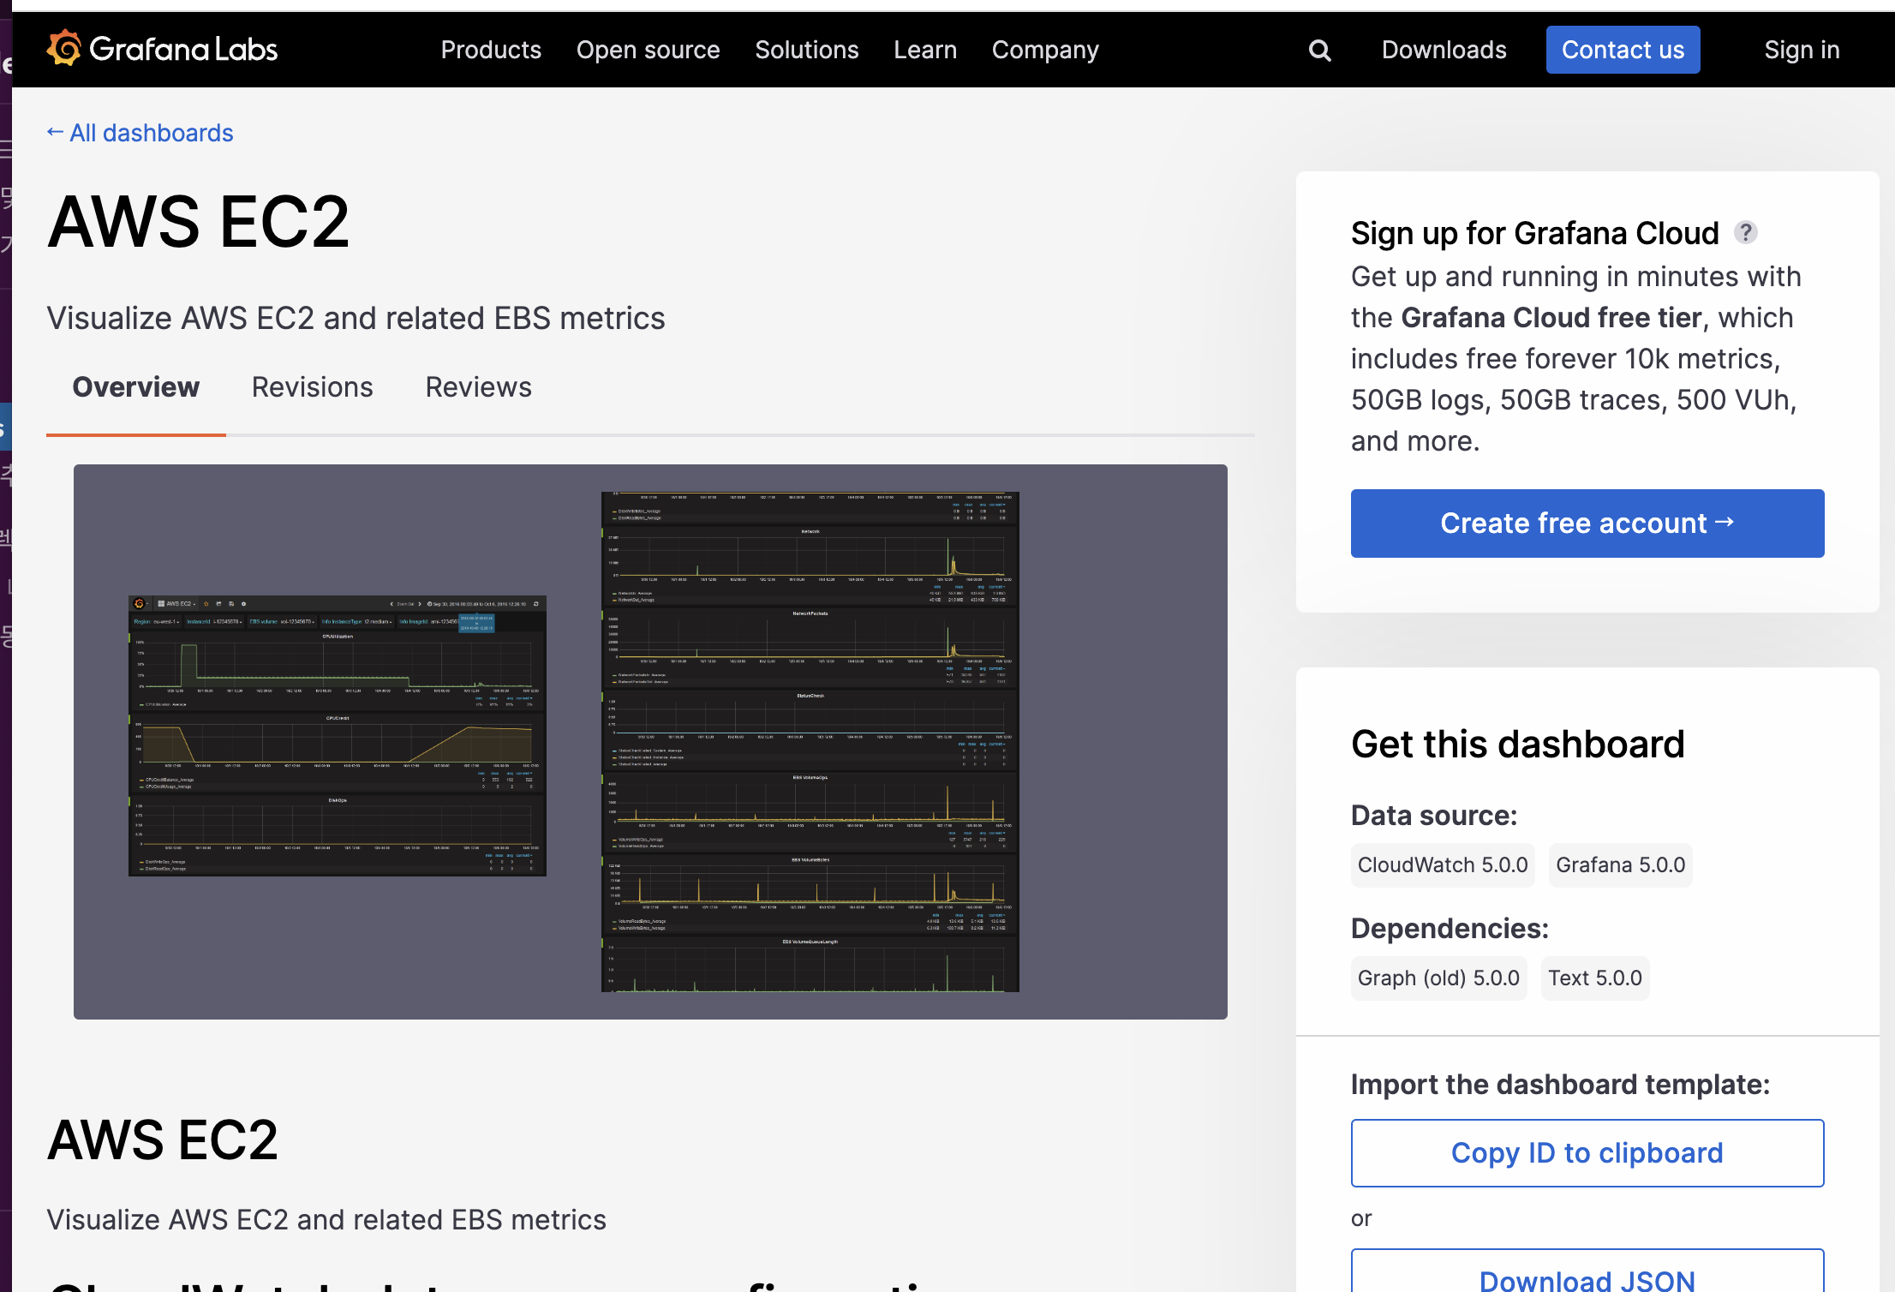Click the Download JSON button
Viewport: 1895px width, 1292px height.
[1587, 1277]
